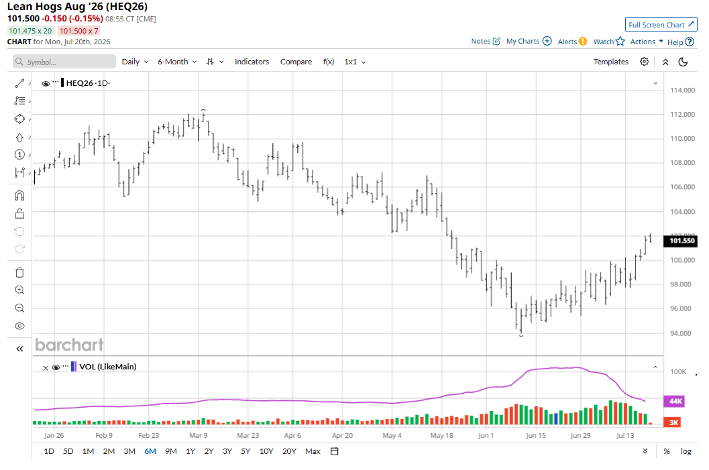
Task: Select the 5D time range
Action: (x=68, y=451)
